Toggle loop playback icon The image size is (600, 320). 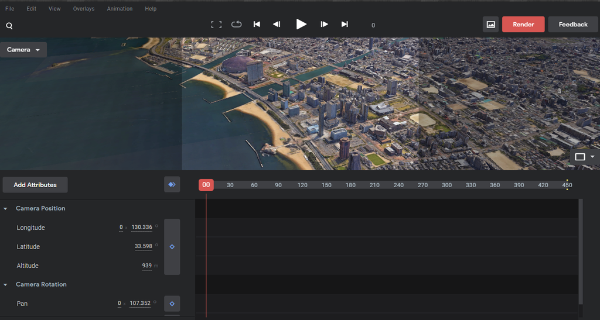point(236,25)
